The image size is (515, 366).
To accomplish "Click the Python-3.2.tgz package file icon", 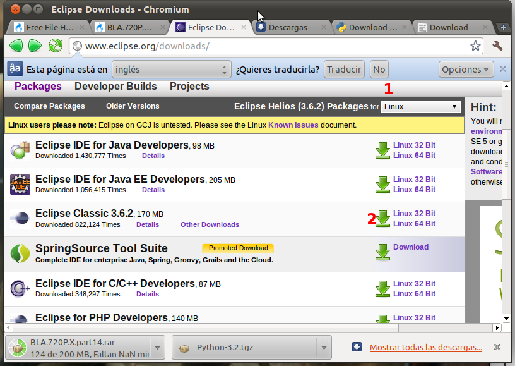I will (184, 348).
